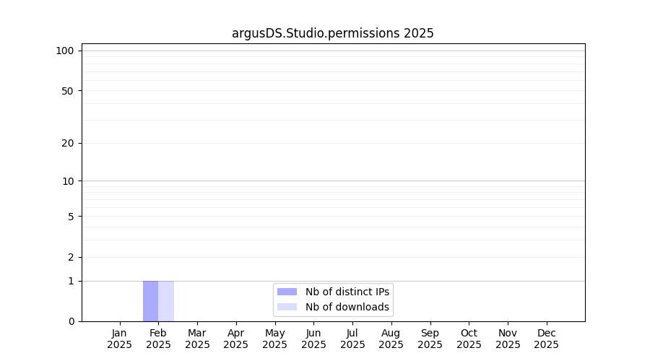Screen dimensions: 650x361
Task: Select the 5 y-axis tick label
Action: (x=71, y=217)
